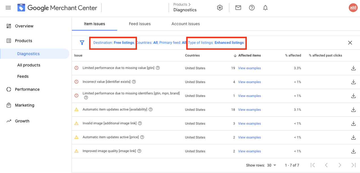The width and height of the screenshot is (360, 173).
Task: Switch to the Item issues tab
Action: [95, 24]
